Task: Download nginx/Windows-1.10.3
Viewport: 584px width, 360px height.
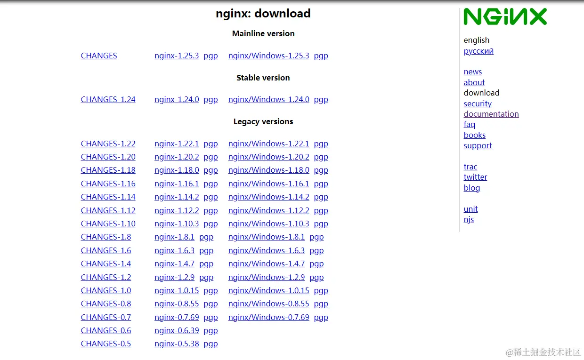Action: (269, 224)
